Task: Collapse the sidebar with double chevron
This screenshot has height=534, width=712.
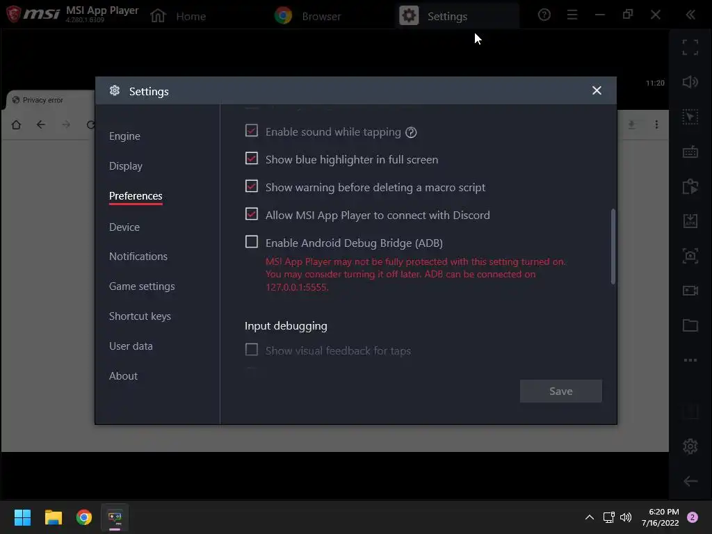Action: pos(690,15)
